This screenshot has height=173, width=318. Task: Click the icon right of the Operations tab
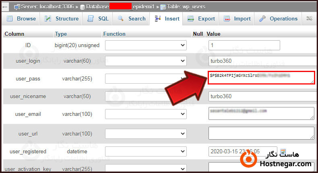pos(310,19)
